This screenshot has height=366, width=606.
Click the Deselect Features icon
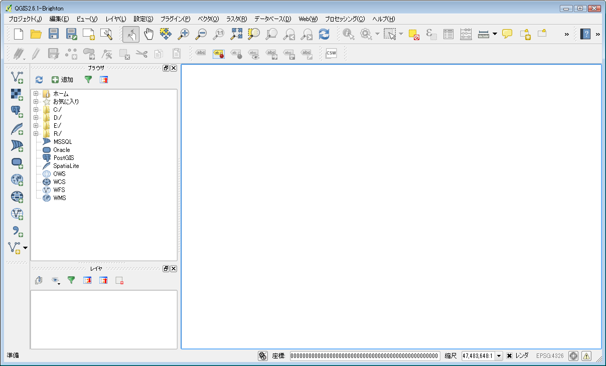pos(414,34)
